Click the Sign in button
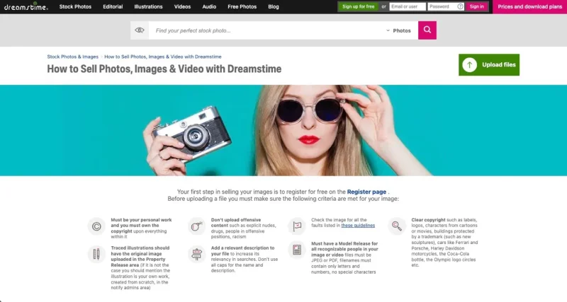The height and width of the screenshot is (302, 567). (x=476, y=6)
